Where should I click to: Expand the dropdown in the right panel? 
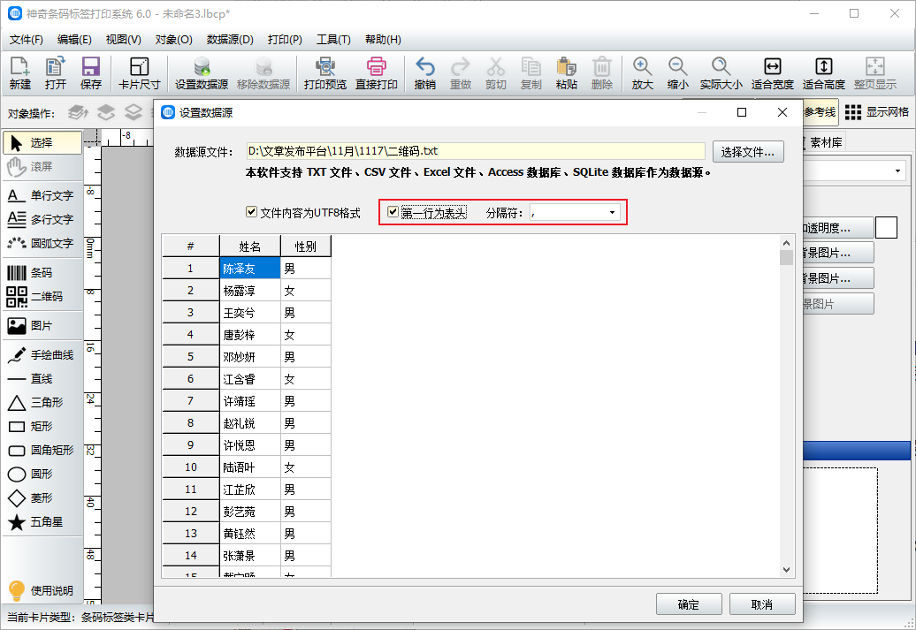pyautogui.click(x=898, y=171)
